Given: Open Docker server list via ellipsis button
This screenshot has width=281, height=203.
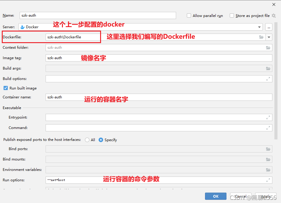Looking at the screenshot, I should (x=269, y=27).
